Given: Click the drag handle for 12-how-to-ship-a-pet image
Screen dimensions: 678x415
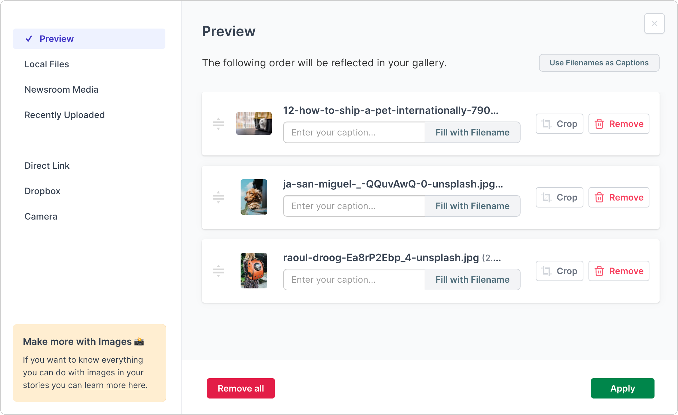Looking at the screenshot, I should click(x=218, y=124).
